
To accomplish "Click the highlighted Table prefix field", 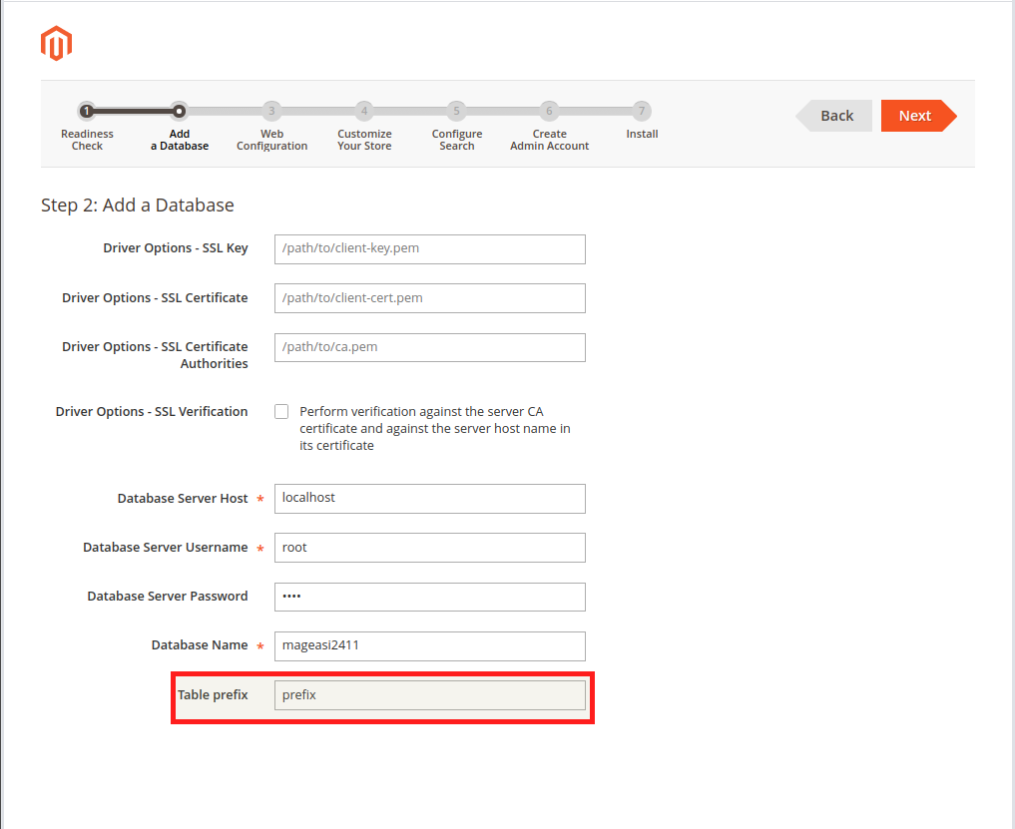I will 429,694.
